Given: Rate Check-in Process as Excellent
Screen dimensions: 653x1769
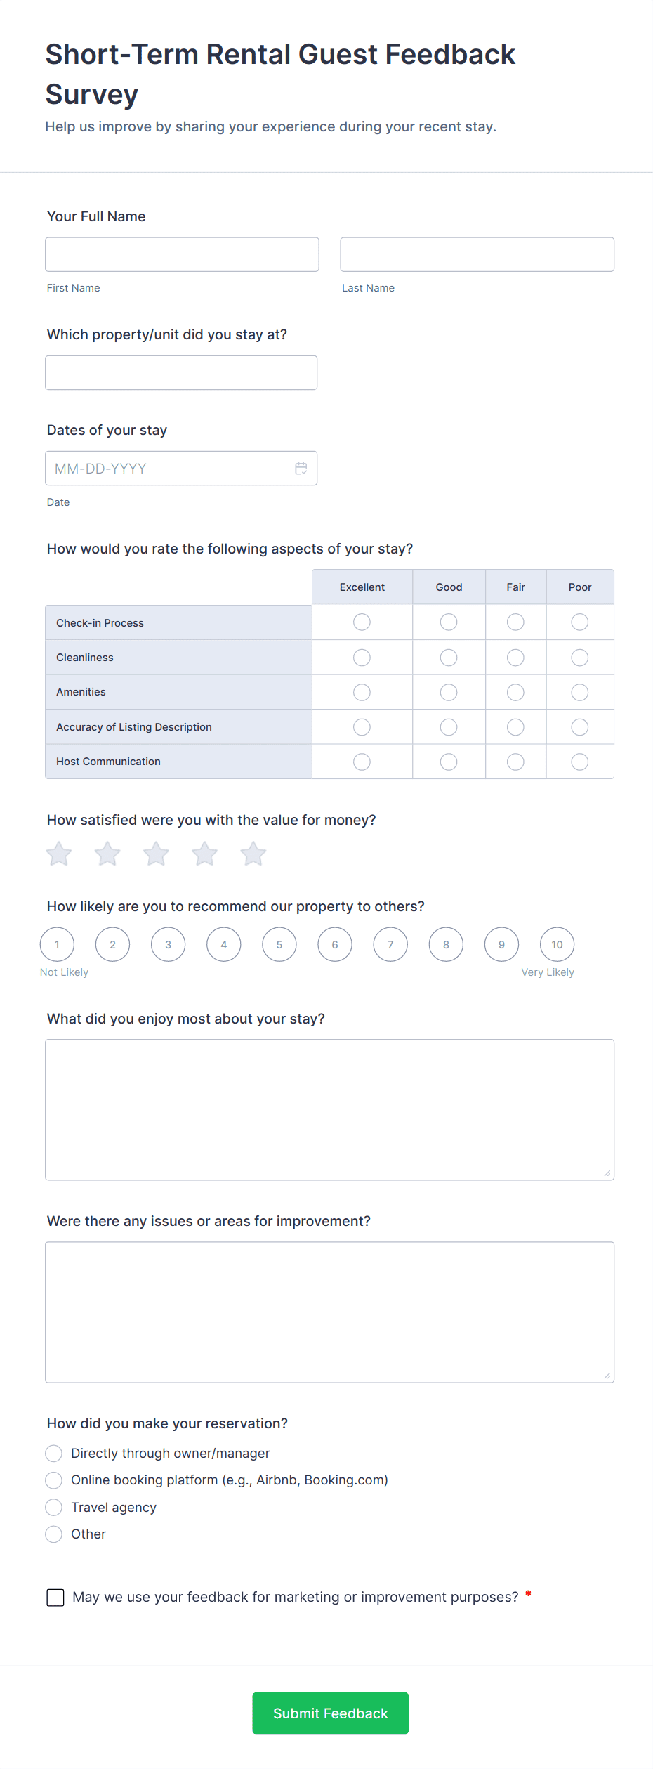Looking at the screenshot, I should (x=362, y=622).
